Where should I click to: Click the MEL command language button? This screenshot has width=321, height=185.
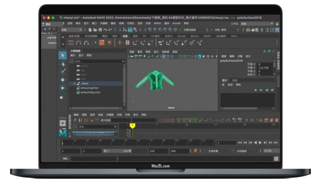pos(65,158)
